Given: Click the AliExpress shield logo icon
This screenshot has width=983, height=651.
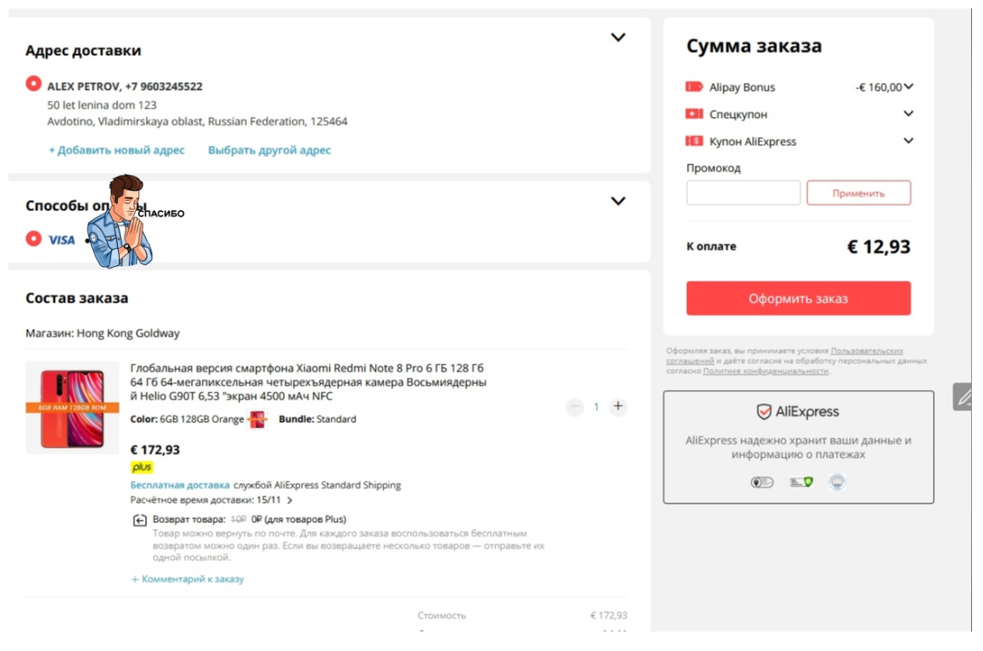Looking at the screenshot, I should [x=763, y=412].
